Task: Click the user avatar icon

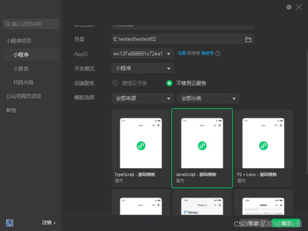Action: coord(9,223)
